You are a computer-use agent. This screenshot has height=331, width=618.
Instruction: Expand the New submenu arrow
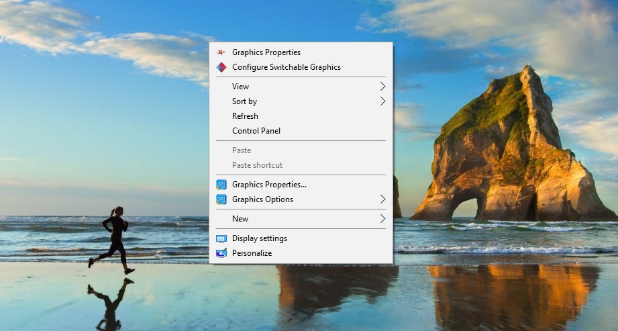point(382,219)
